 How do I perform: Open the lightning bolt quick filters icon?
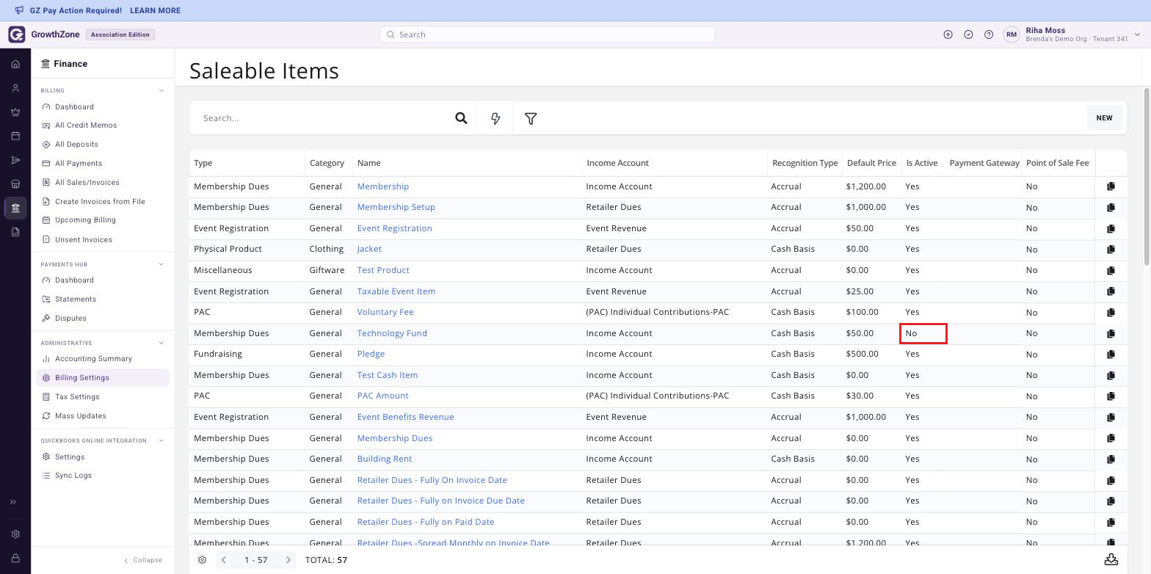(x=495, y=118)
